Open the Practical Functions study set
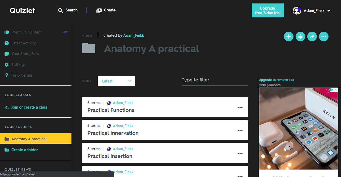 pyautogui.click(x=111, y=110)
